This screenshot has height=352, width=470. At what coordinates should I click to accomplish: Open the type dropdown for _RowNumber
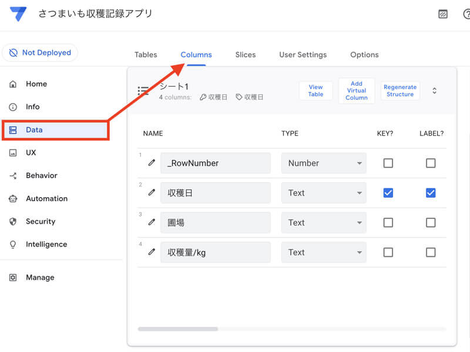(x=323, y=163)
